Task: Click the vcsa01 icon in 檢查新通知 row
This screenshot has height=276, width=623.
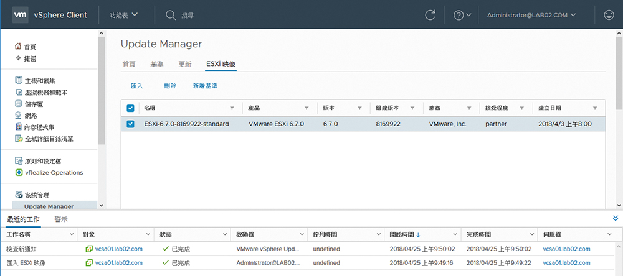Action: tap(89, 249)
